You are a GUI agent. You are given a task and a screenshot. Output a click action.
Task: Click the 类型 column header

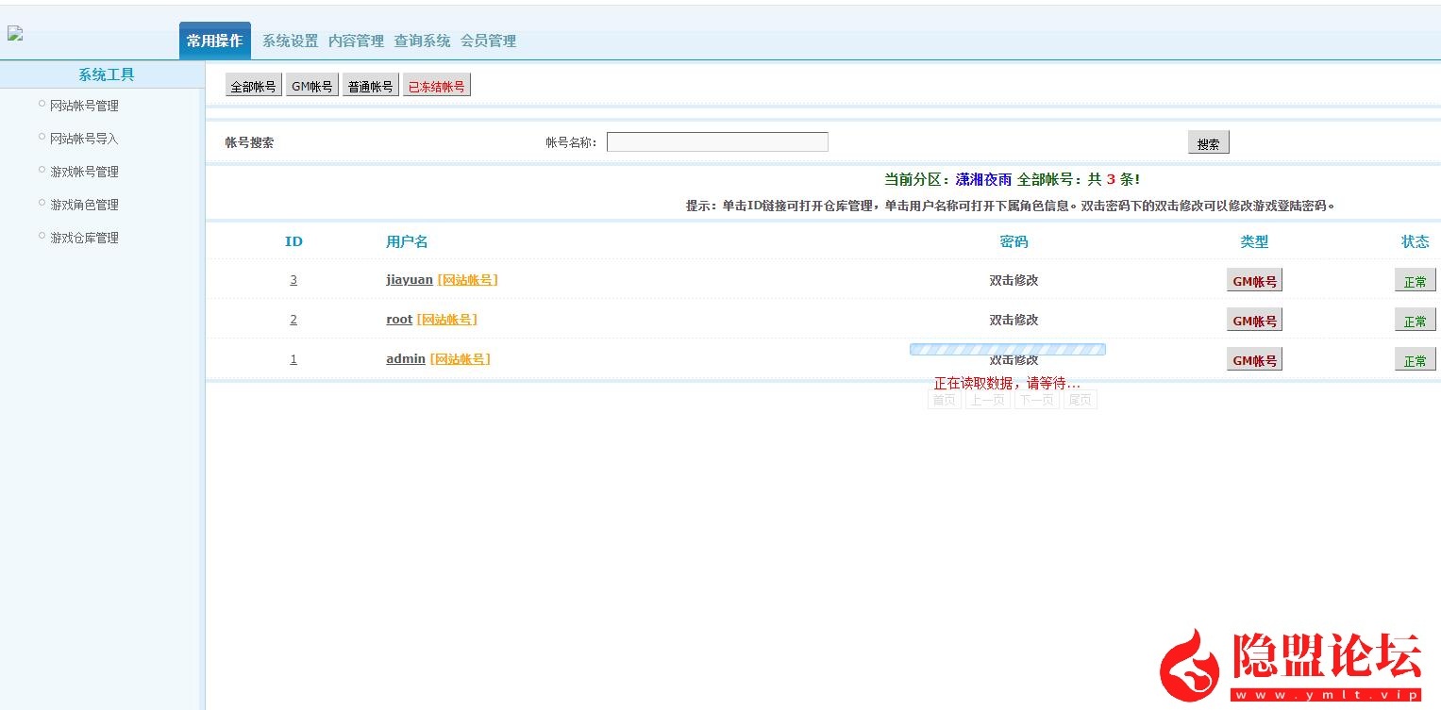tap(1254, 241)
